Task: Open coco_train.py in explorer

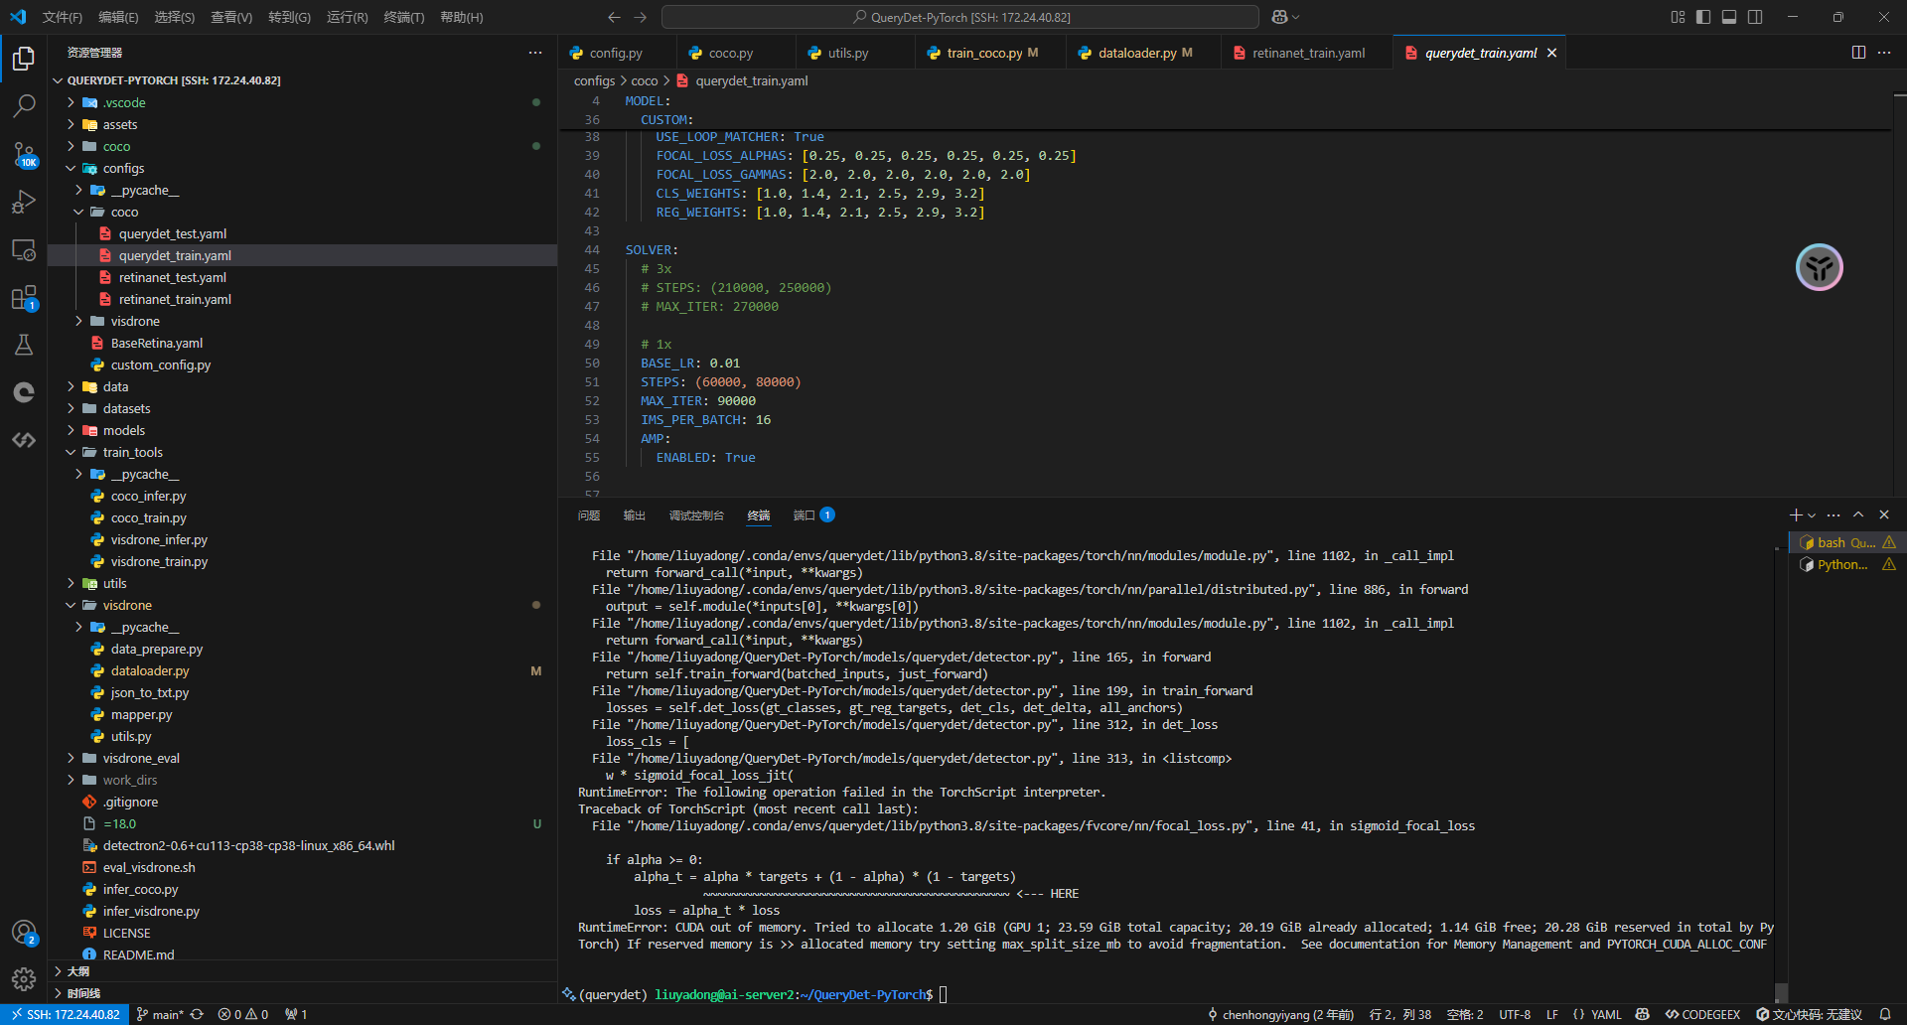Action: pyautogui.click(x=303, y=517)
